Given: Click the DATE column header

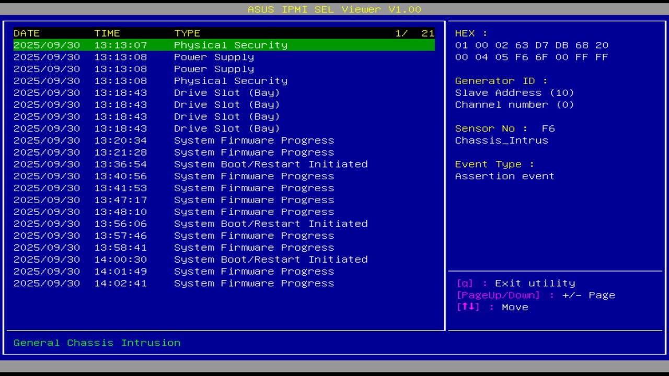Looking at the screenshot, I should point(27,33).
